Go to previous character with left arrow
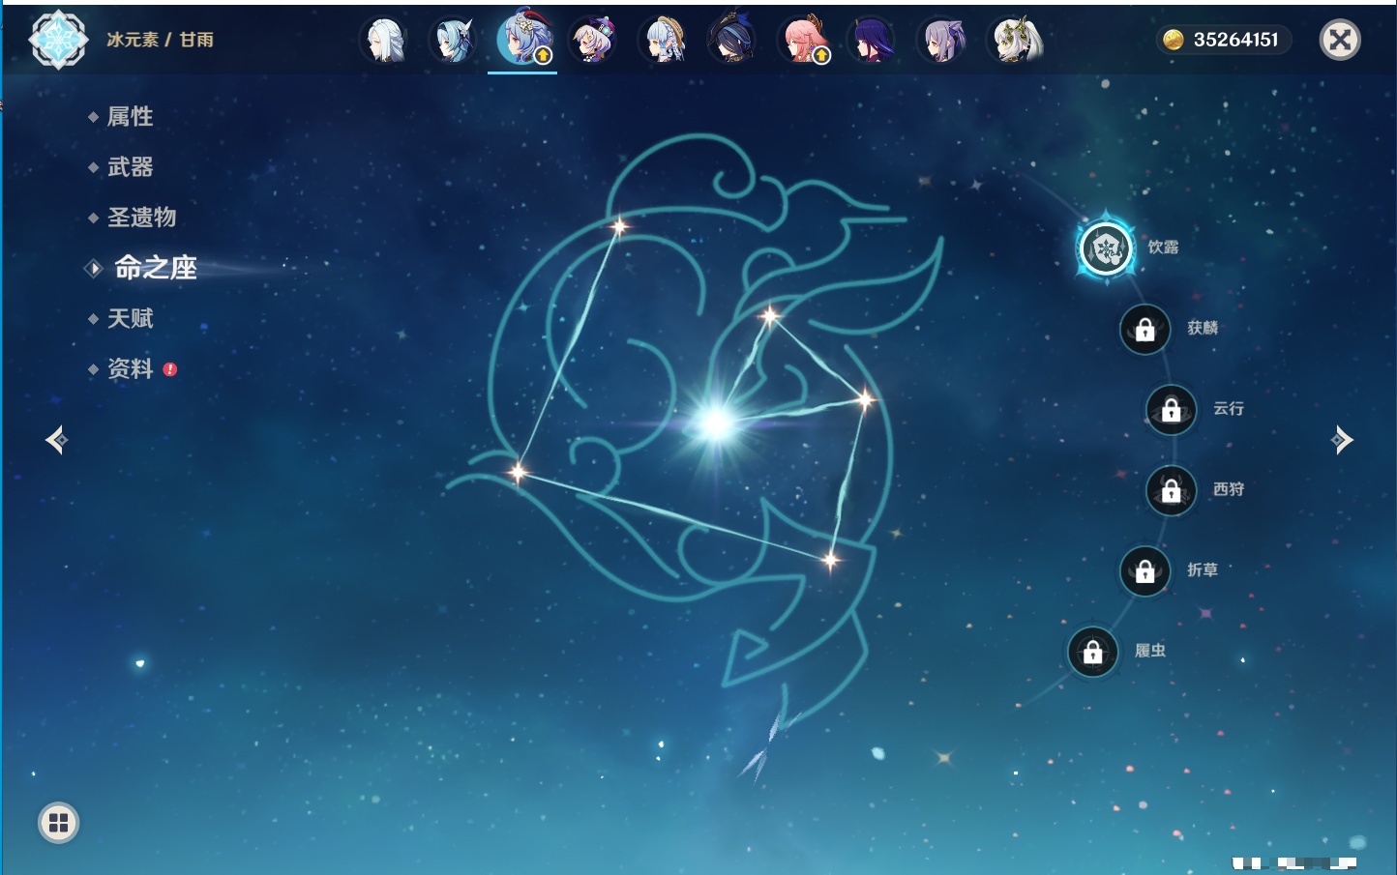This screenshot has width=1397, height=875. pos(56,440)
